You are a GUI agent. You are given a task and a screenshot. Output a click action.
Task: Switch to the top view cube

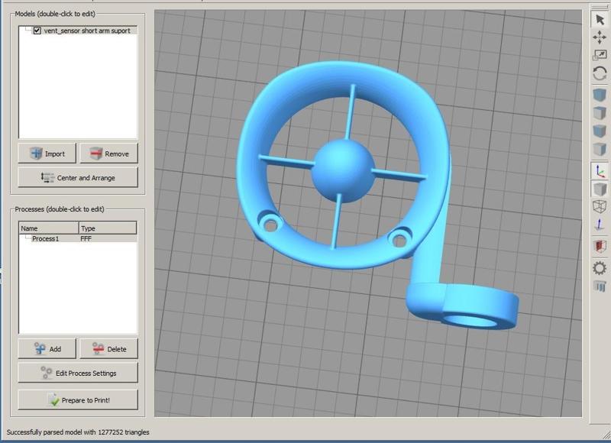click(600, 113)
